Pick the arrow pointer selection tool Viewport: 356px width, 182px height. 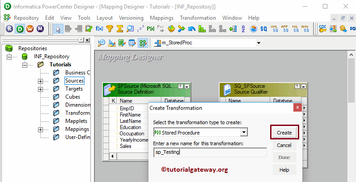tap(58, 29)
